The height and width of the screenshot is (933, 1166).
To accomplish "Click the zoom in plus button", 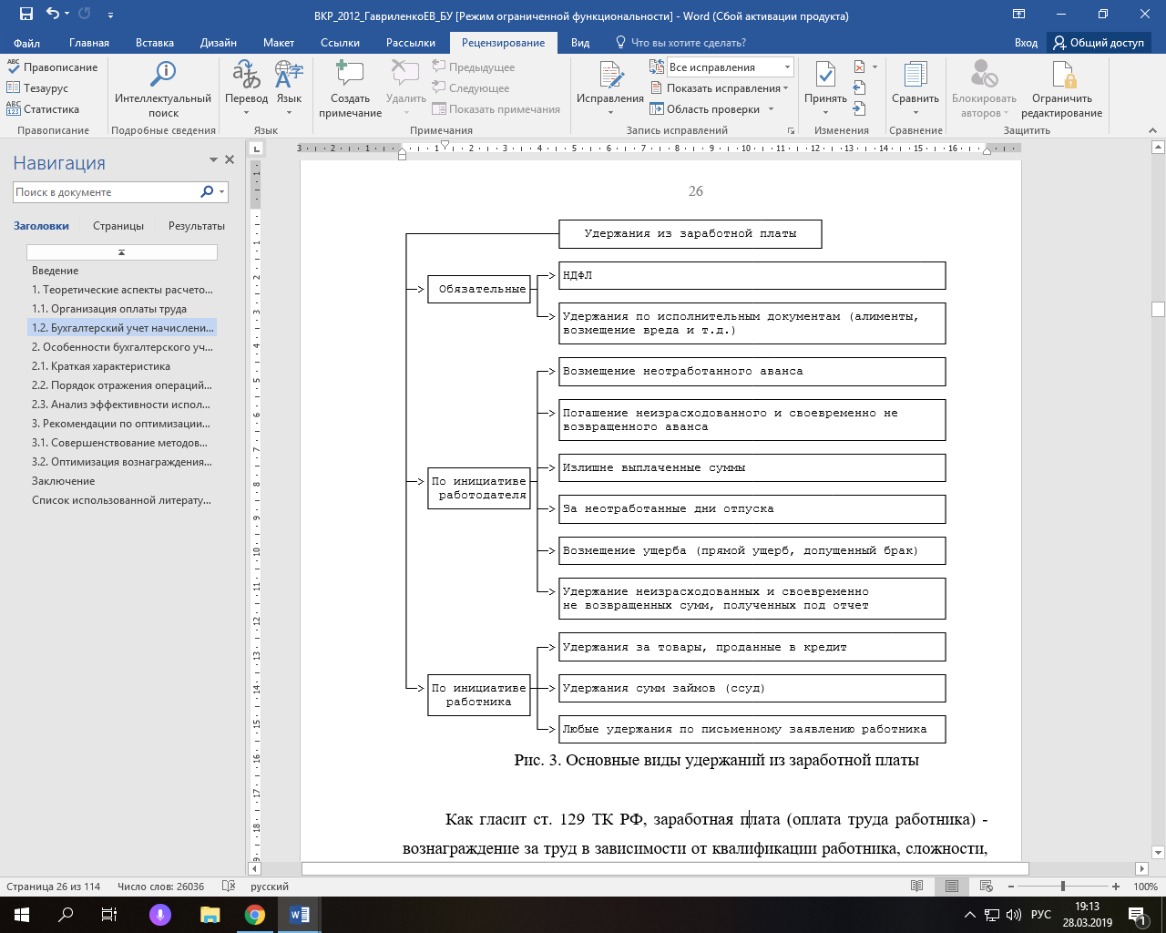I will click(x=1116, y=887).
